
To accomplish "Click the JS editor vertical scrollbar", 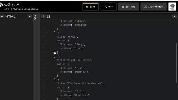I will tap(177, 63).
